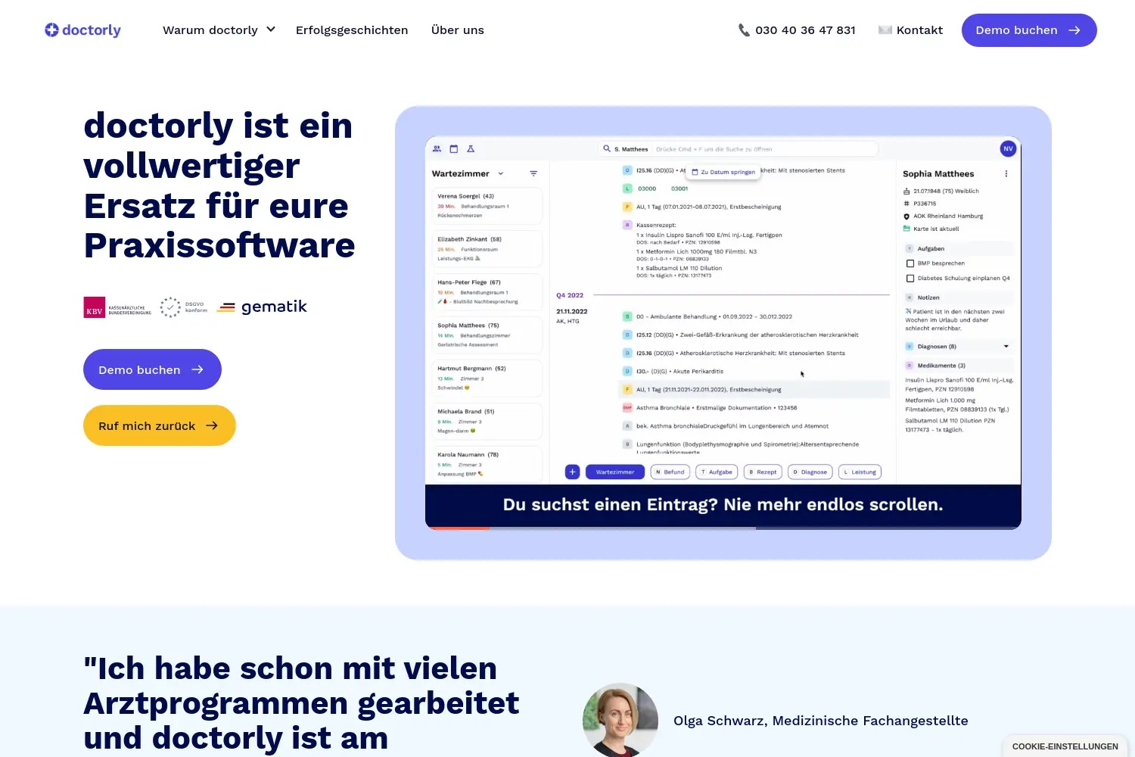Click the doctorly logo
Viewport: 1135px width, 757px height.
click(83, 30)
